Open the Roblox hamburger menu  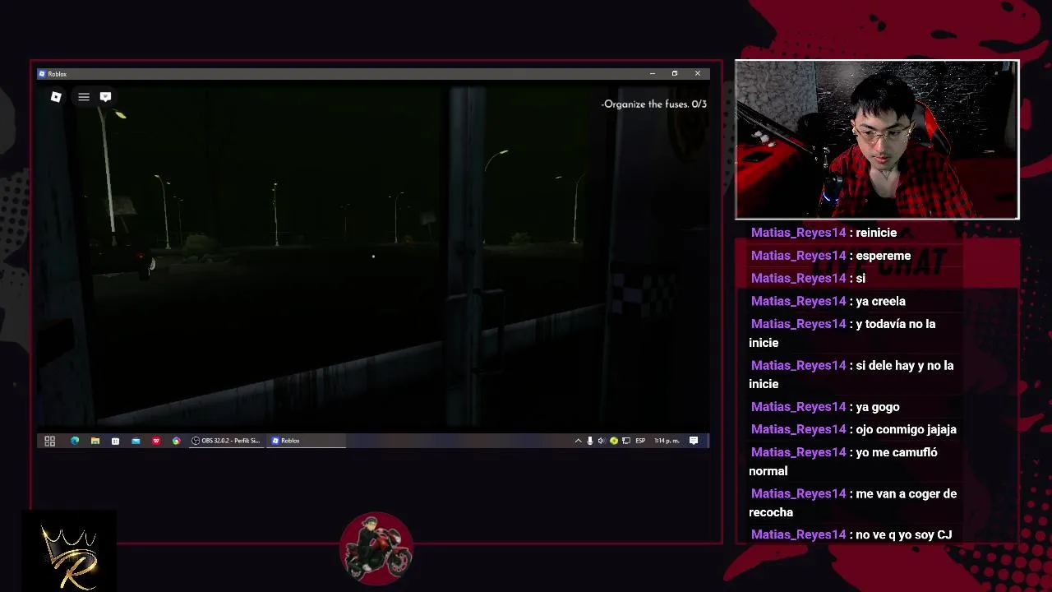coord(84,97)
